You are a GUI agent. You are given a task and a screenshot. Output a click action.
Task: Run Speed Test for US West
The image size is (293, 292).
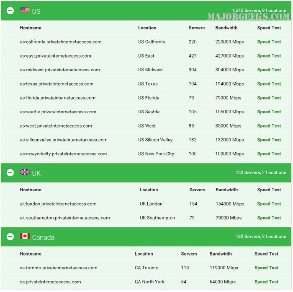coord(269,126)
